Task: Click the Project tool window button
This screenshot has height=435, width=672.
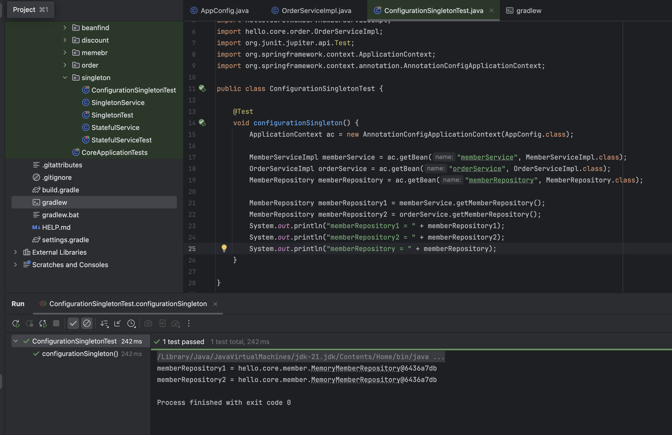Action: coord(30,10)
